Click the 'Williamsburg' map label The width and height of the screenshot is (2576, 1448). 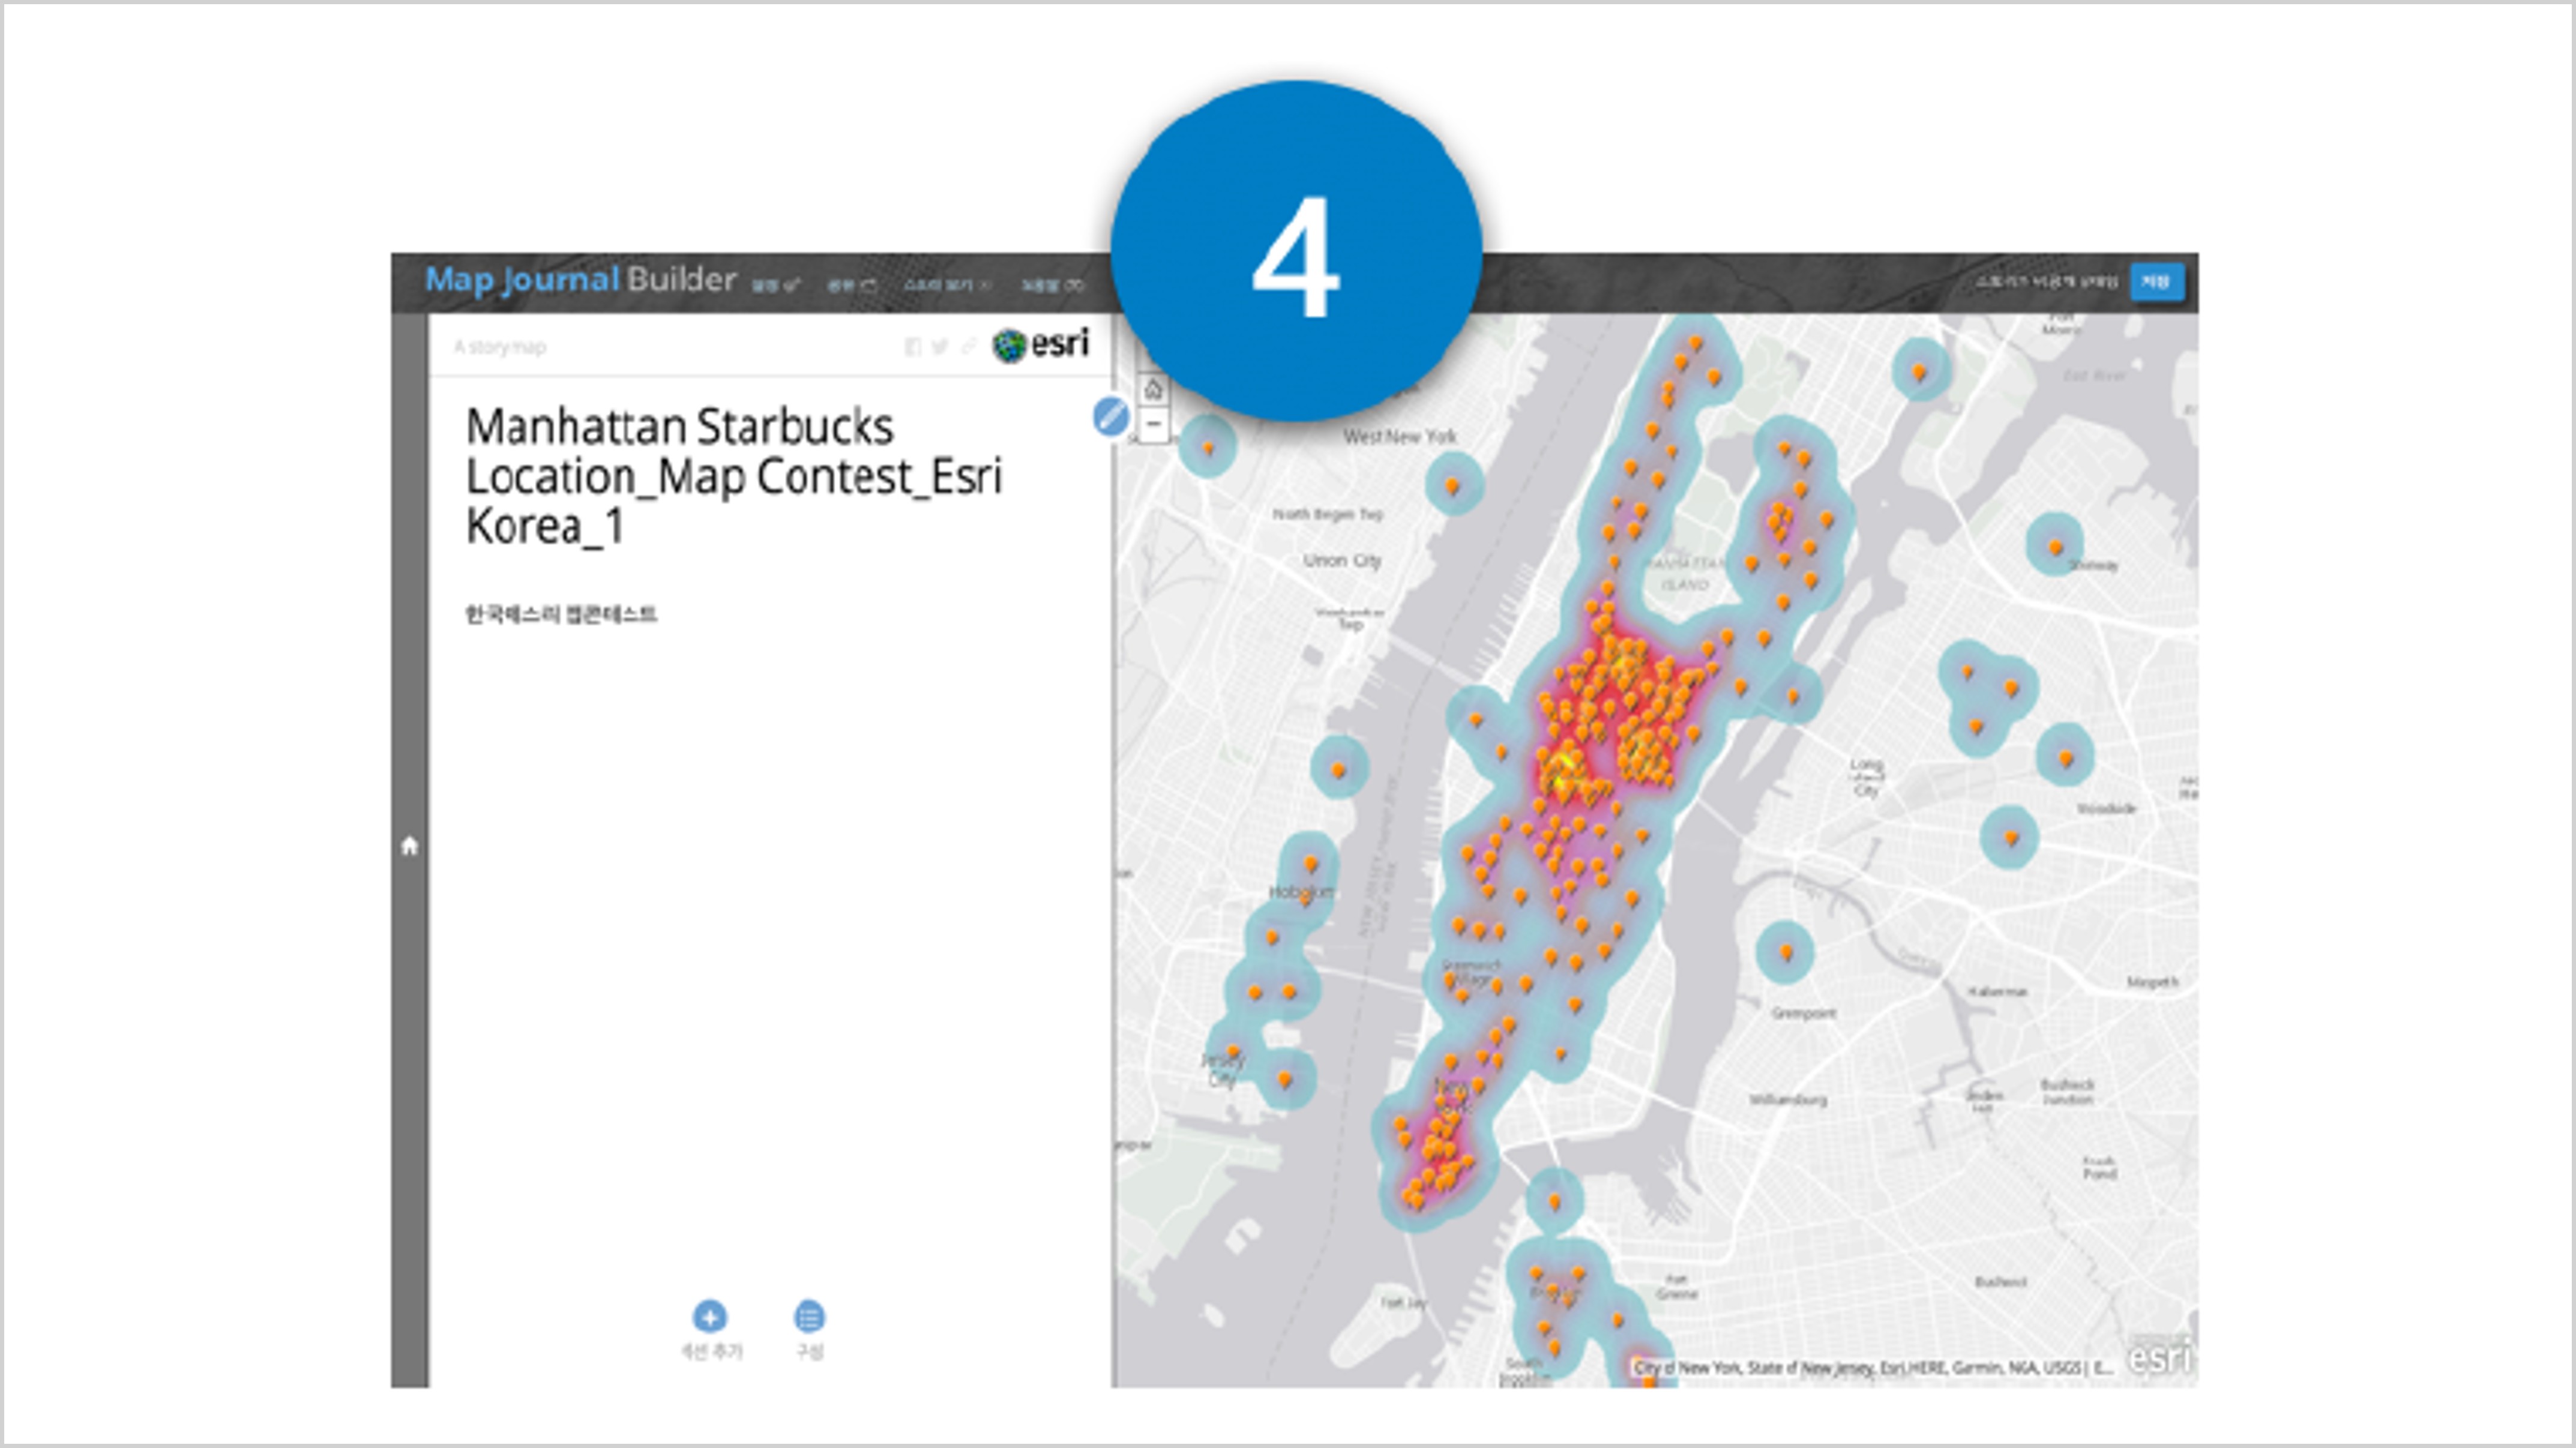(1788, 1100)
